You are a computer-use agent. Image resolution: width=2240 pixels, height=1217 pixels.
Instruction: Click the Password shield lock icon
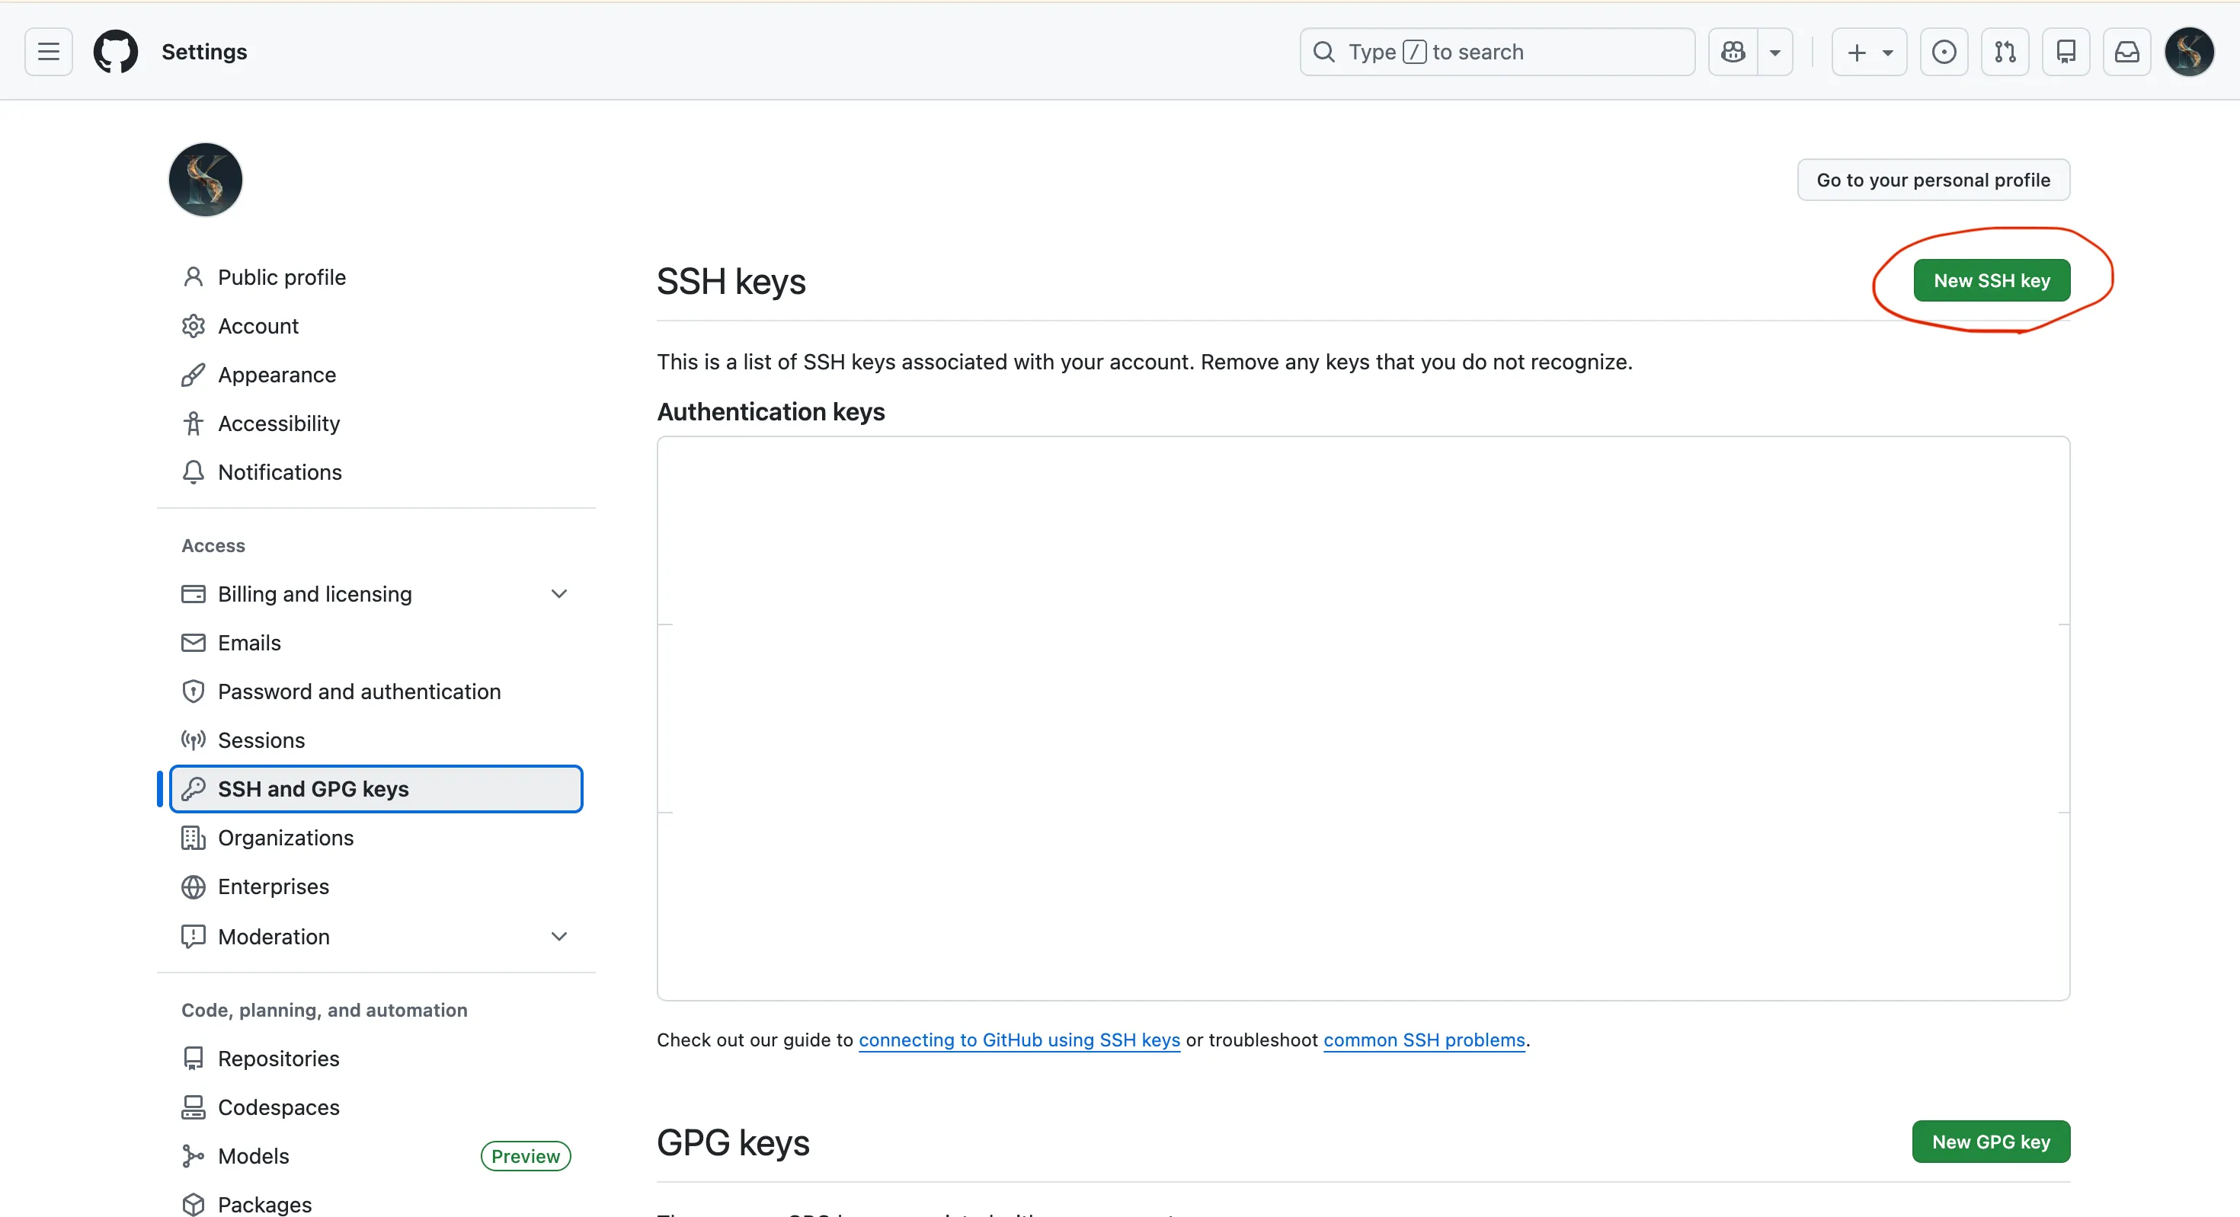[193, 691]
